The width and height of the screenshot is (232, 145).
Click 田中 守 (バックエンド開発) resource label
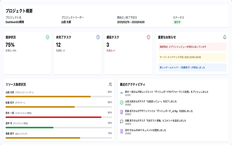coord(17,123)
